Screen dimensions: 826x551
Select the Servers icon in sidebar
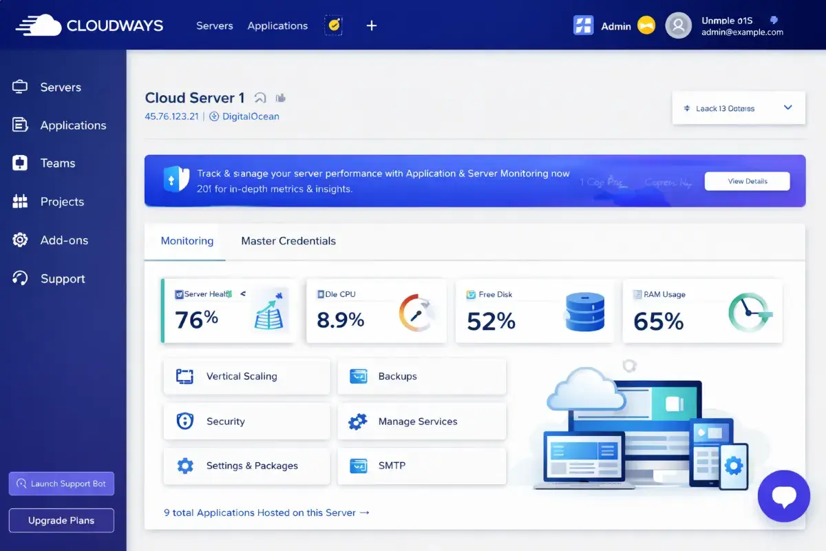(21, 87)
